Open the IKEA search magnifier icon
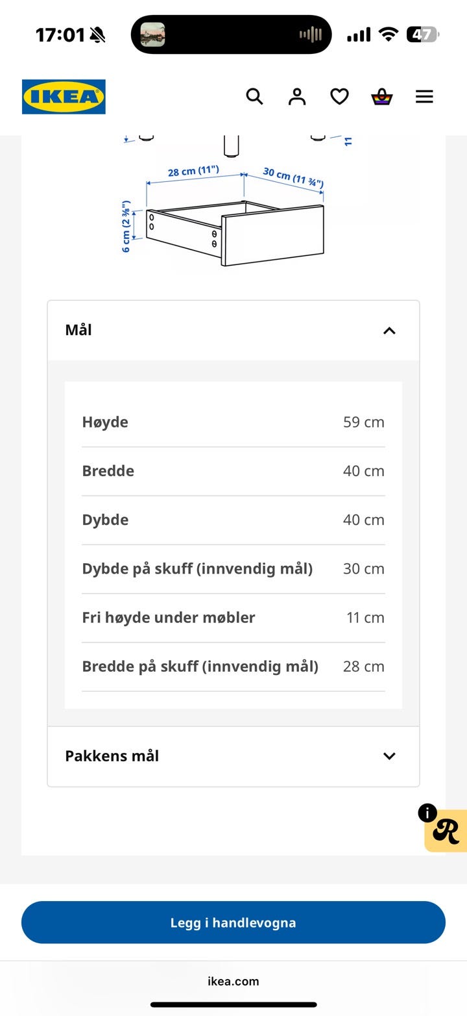The height and width of the screenshot is (1016, 467). (254, 97)
